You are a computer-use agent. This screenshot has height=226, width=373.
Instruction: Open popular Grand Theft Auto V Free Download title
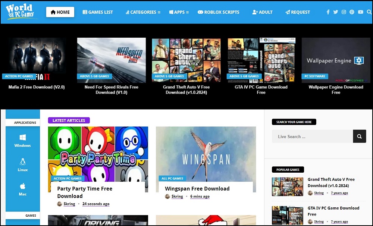pos(331,182)
